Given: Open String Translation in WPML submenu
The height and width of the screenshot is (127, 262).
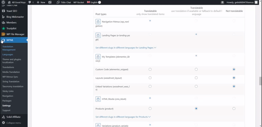Looking at the screenshot, I should coord(11,81).
